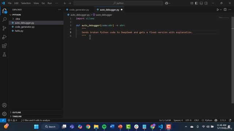Open the Edit menu
Image resolution: width=234 pixels, height=131 pixels.
pos(16,3)
